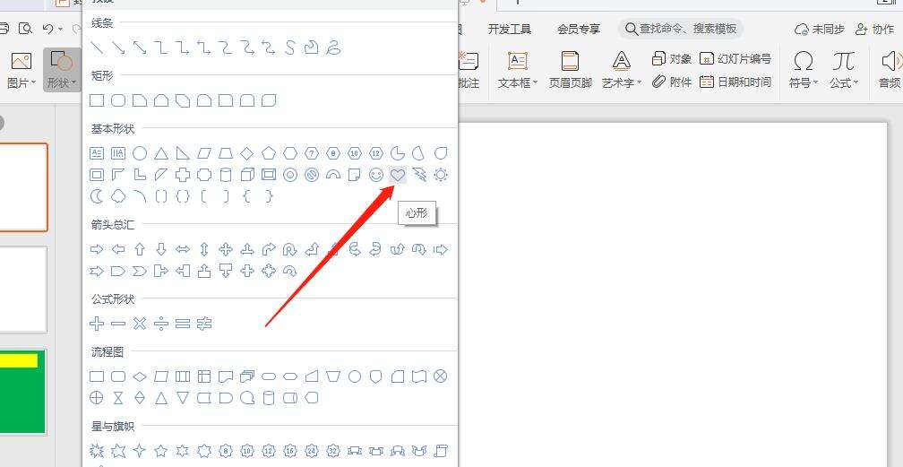This screenshot has width=903, height=467.
Task: Open the Collaborate option
Action: [x=874, y=29]
